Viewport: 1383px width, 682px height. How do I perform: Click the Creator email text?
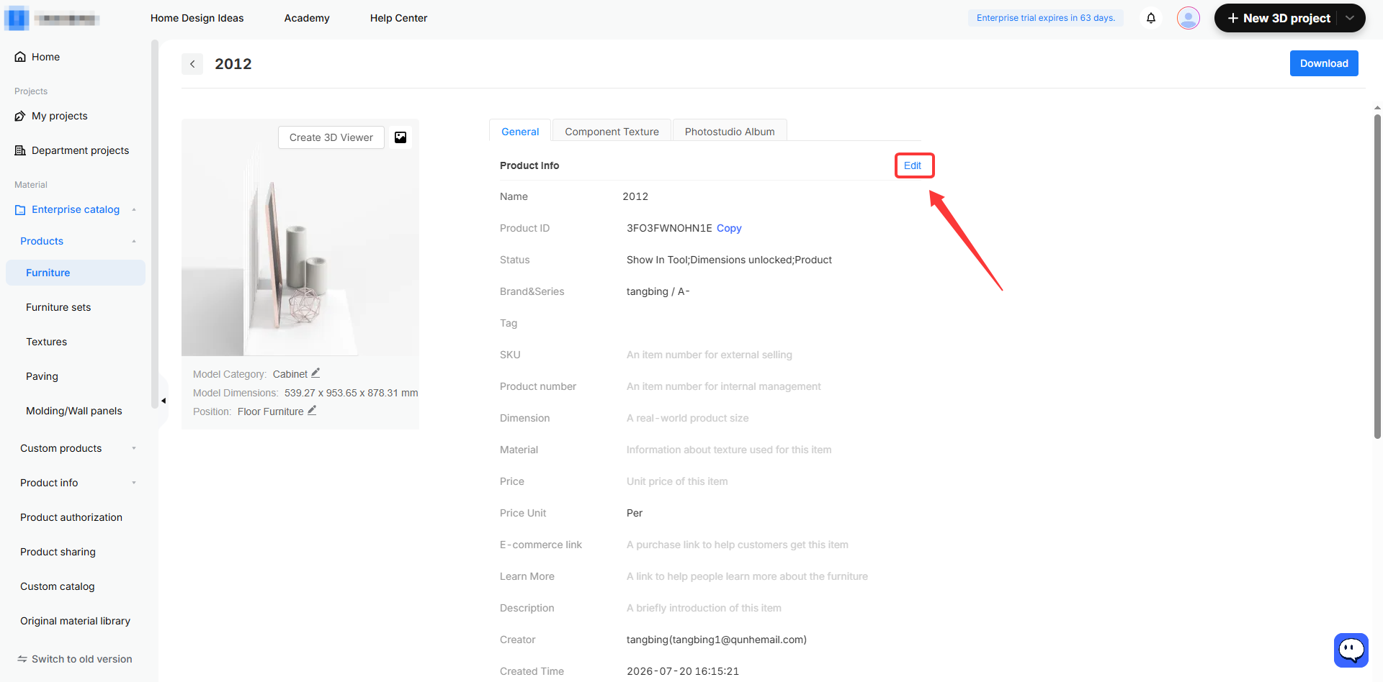(717, 640)
